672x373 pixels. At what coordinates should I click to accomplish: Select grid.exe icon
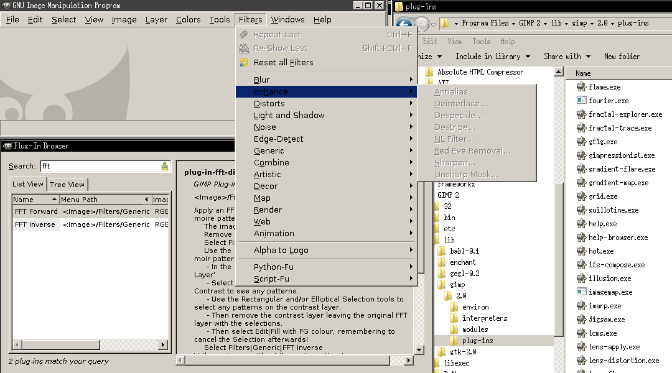(x=582, y=196)
